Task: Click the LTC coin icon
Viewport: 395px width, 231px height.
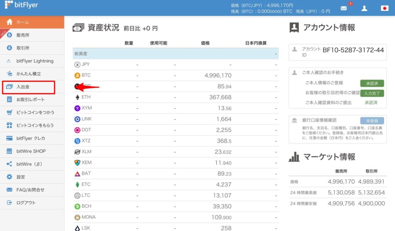Action: [x=77, y=196]
